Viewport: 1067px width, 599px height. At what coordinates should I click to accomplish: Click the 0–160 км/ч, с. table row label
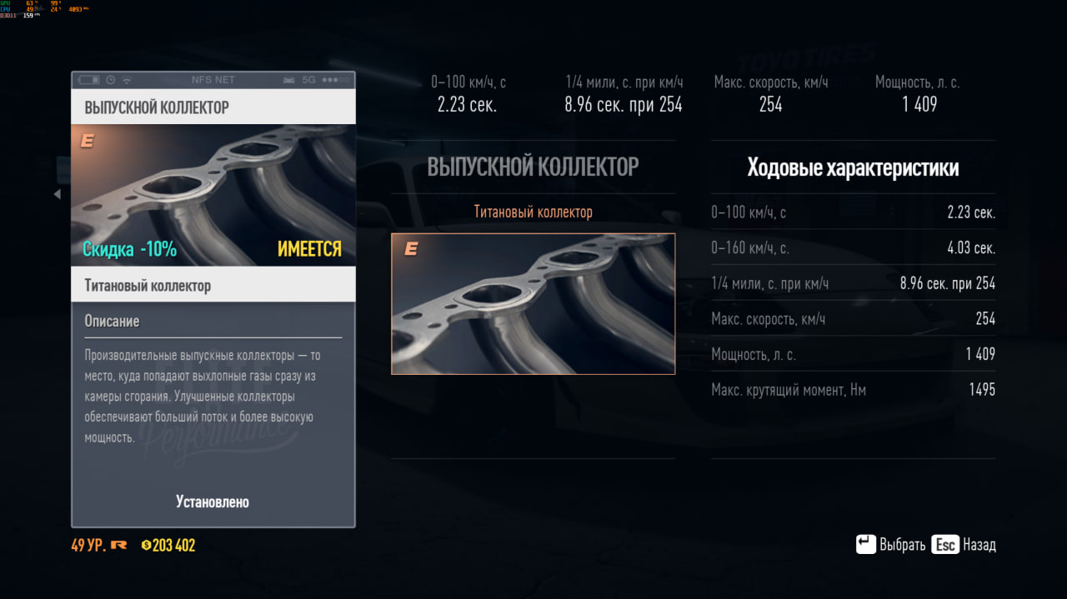[750, 248]
